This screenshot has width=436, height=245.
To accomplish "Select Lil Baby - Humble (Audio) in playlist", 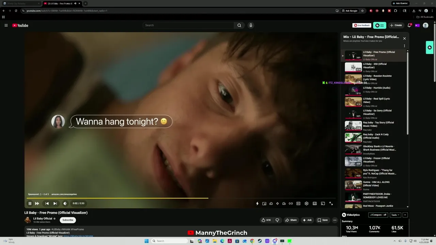I will (374, 90).
